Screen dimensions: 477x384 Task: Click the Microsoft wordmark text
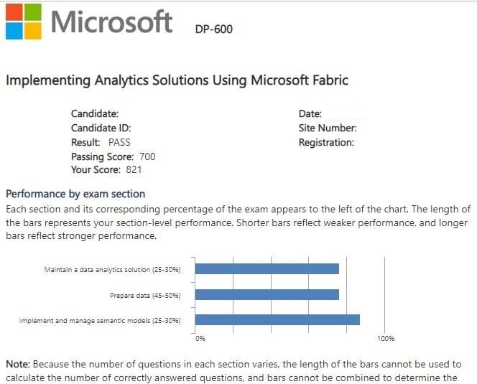[111, 22]
